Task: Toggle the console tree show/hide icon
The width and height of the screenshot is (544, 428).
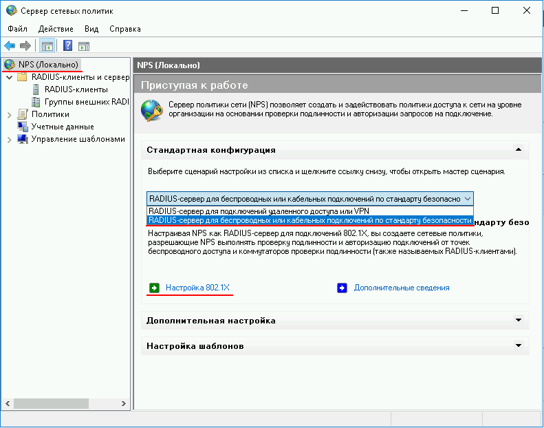Action: pos(47,46)
